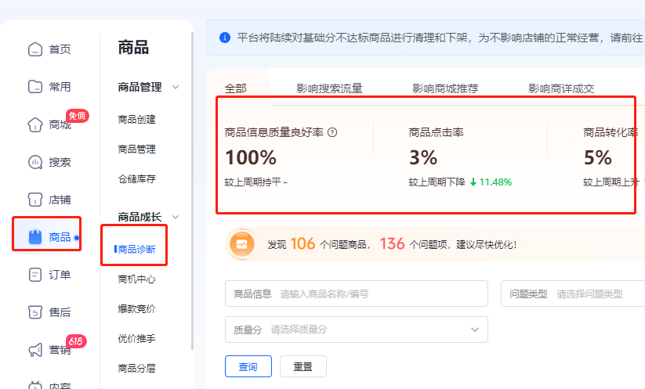Screen dimensions: 645x389
Task: Click the help icon beside 商品信息质量良好率
Action: (332, 133)
